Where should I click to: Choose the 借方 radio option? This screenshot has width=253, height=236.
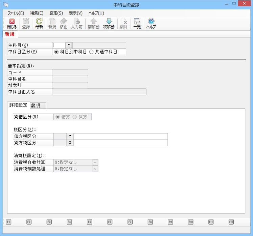pos(57,117)
